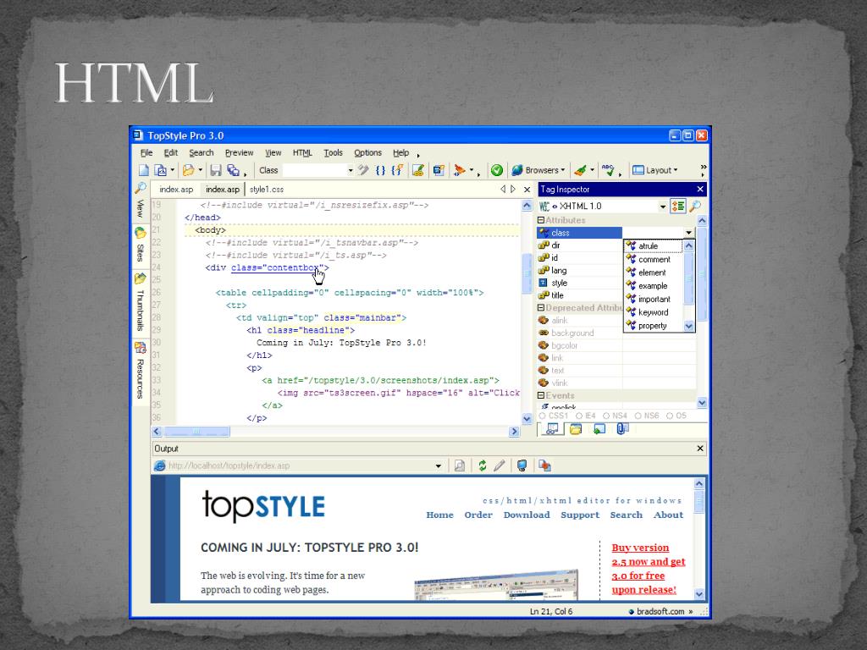Select the IE4 radio button
The height and width of the screenshot is (650, 867).
pos(579,416)
